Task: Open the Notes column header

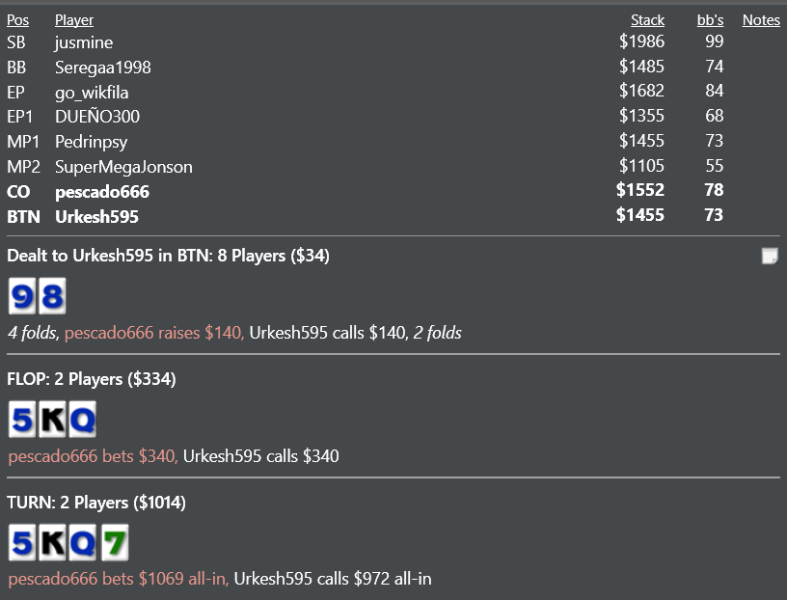Action: click(761, 20)
